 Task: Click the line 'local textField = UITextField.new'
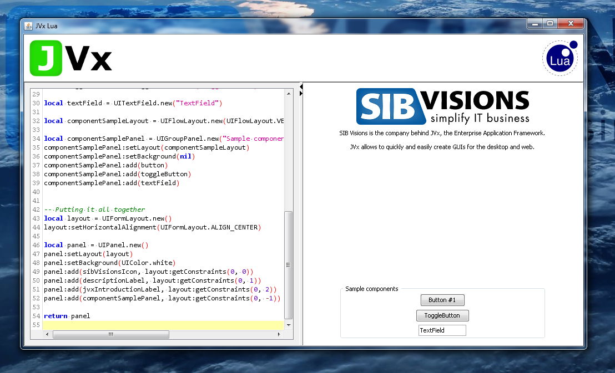tap(133, 104)
